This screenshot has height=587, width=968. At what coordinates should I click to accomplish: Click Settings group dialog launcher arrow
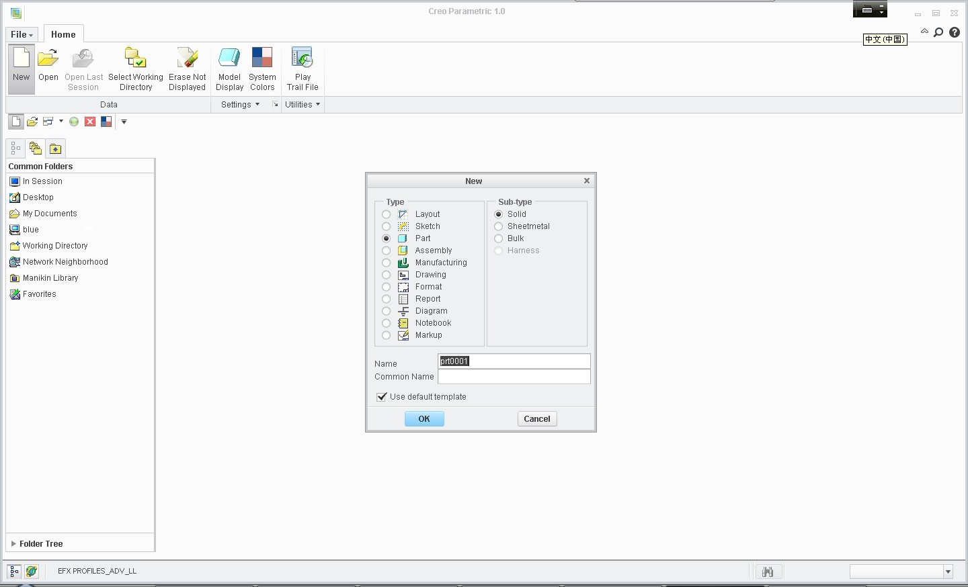[x=275, y=105]
